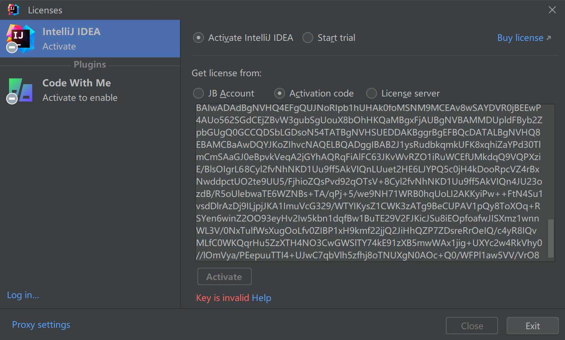Click the IntelliJ title bar app icon
565x340 pixels.
(13, 10)
